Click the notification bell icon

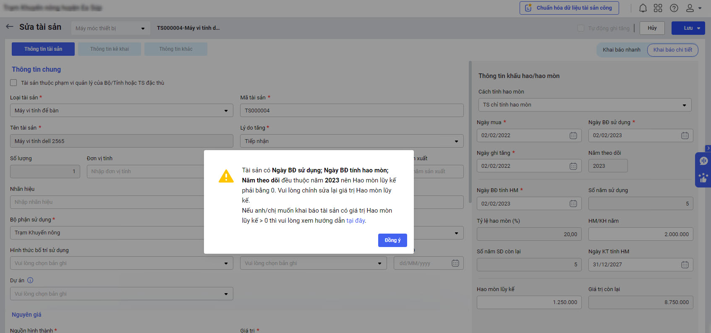(x=643, y=8)
